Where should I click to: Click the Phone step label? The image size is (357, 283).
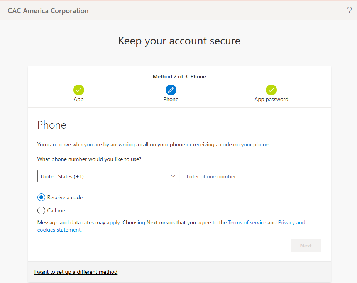[171, 99]
